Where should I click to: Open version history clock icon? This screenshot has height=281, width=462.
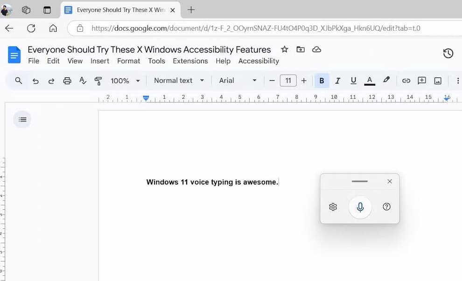coord(448,53)
